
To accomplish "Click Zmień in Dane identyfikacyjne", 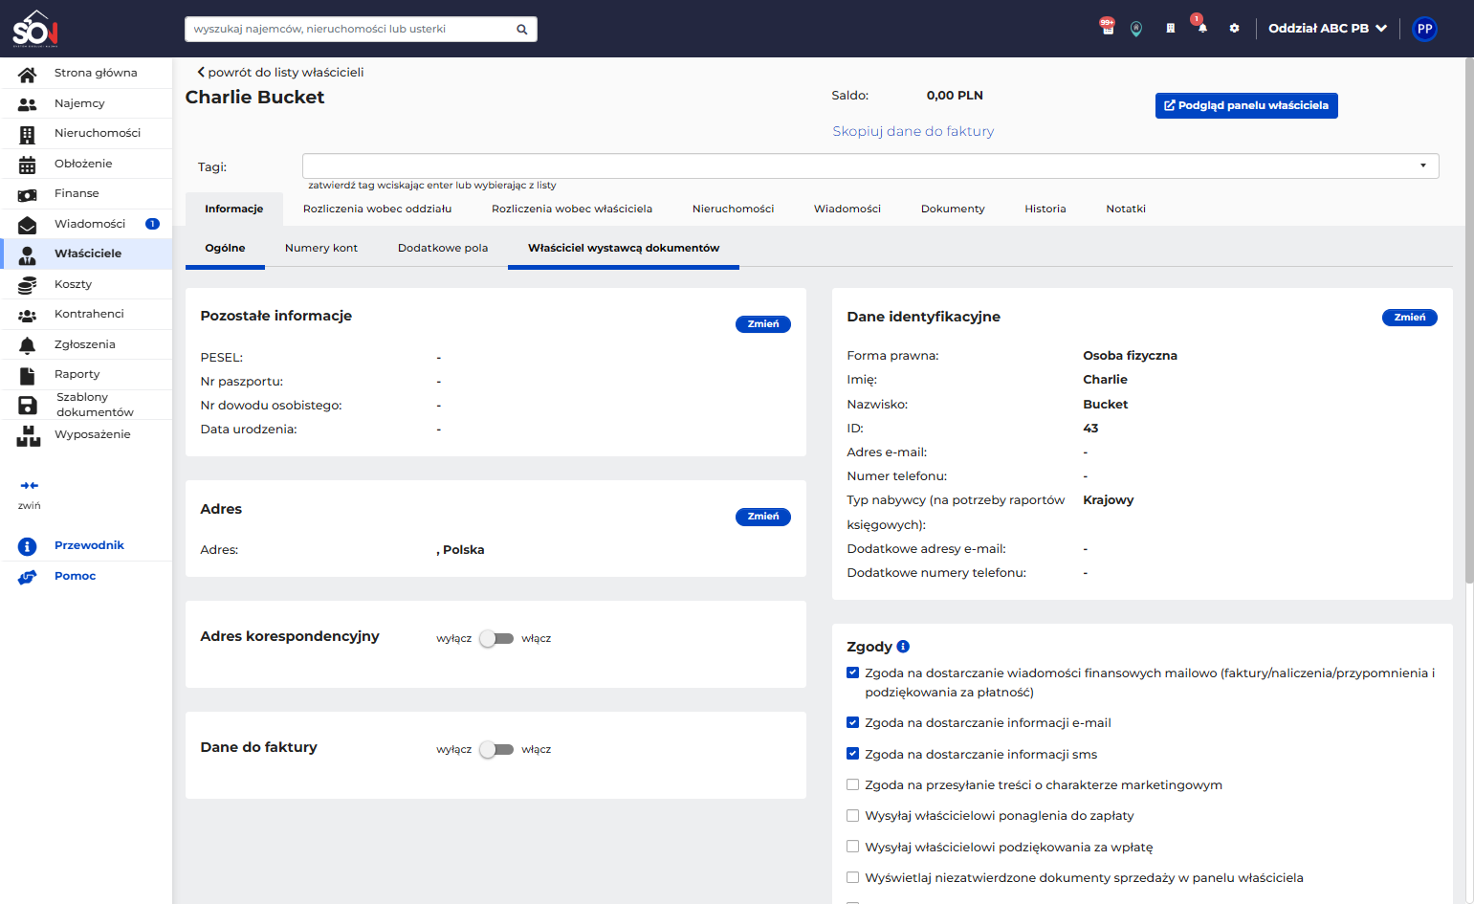I will [x=1410, y=318].
